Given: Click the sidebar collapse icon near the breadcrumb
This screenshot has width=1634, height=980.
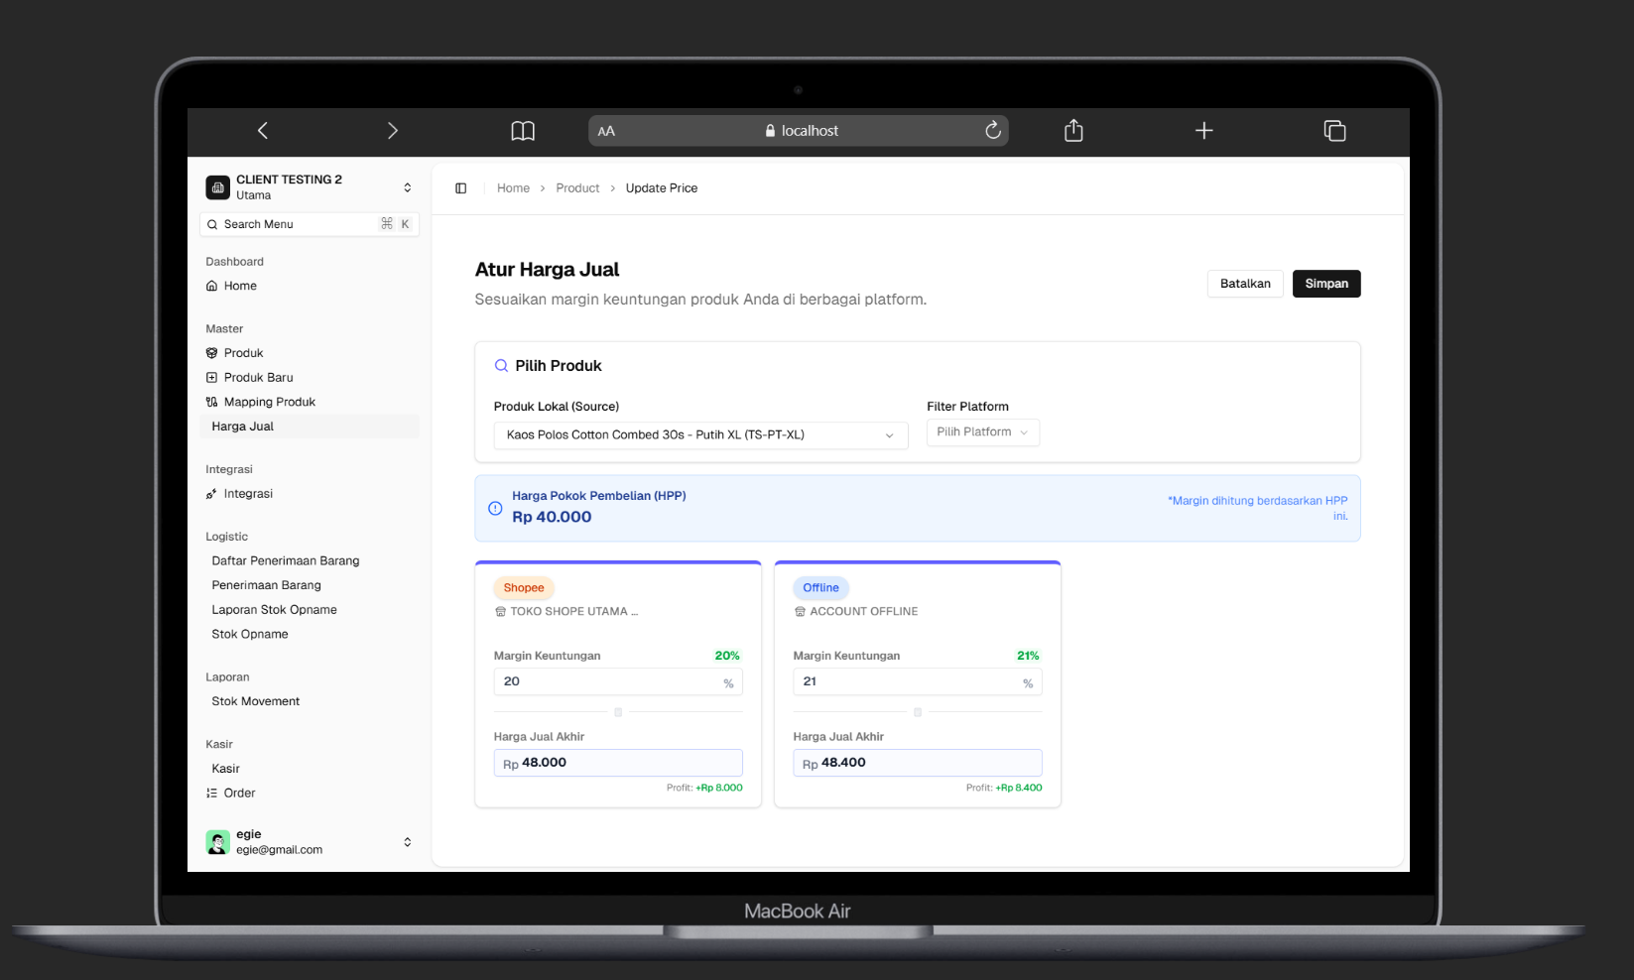Looking at the screenshot, I should pyautogui.click(x=460, y=187).
